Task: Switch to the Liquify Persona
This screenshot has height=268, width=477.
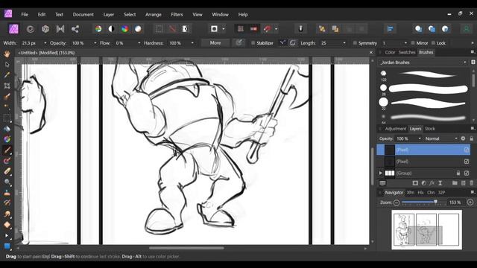Action: (x=30, y=29)
